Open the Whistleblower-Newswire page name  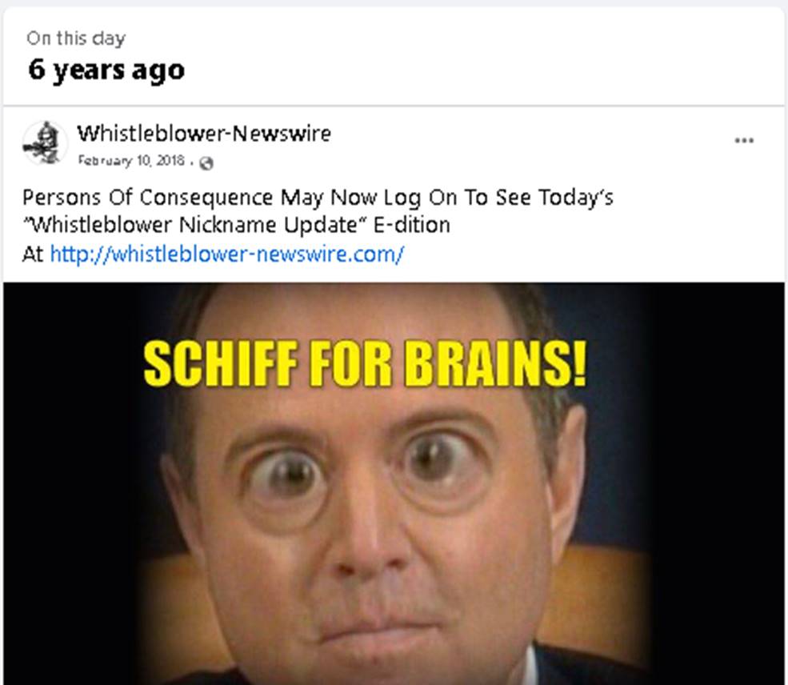204,133
